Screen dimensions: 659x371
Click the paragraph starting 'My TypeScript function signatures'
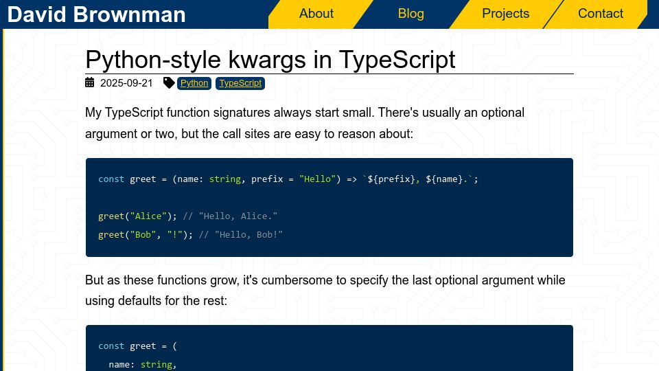[305, 123]
